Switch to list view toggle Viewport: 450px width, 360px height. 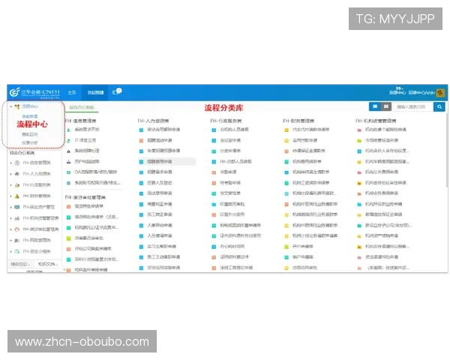click(375, 106)
